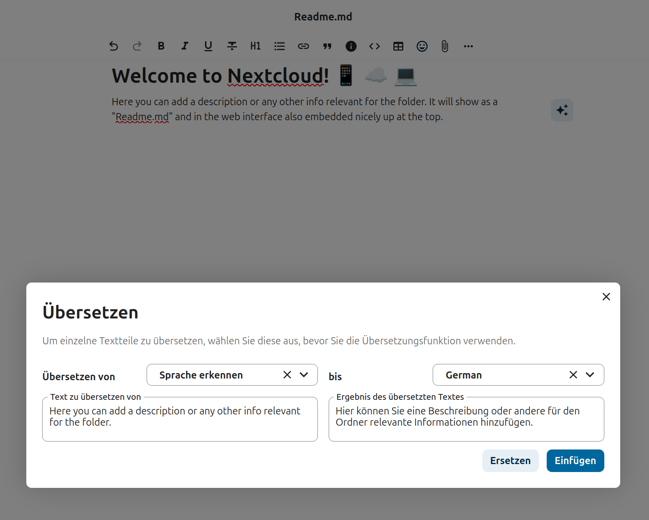The width and height of the screenshot is (649, 520).
Task: Click the Einfügen button
Action: [x=575, y=461]
